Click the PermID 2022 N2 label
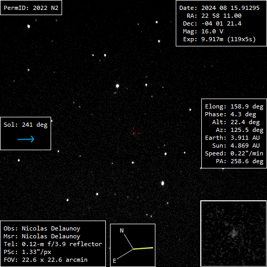The width and height of the screenshot is (267, 267). click(31, 8)
